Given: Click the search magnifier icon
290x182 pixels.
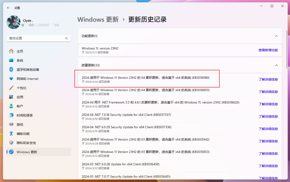Looking at the screenshot, I should click(x=66, y=38).
